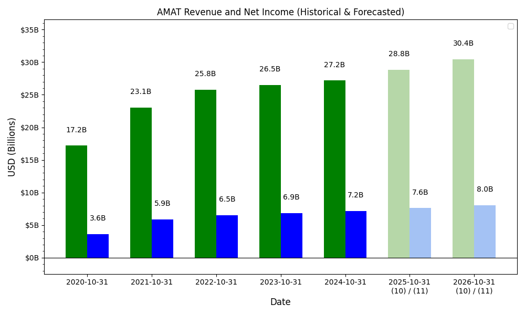The width and height of the screenshot is (525, 315).
Task: Click the '7.2B' net income label
Action: coord(355,195)
